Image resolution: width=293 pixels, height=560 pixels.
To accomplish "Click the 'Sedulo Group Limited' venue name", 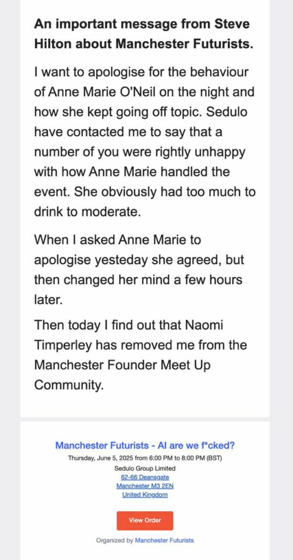I will (145, 468).
